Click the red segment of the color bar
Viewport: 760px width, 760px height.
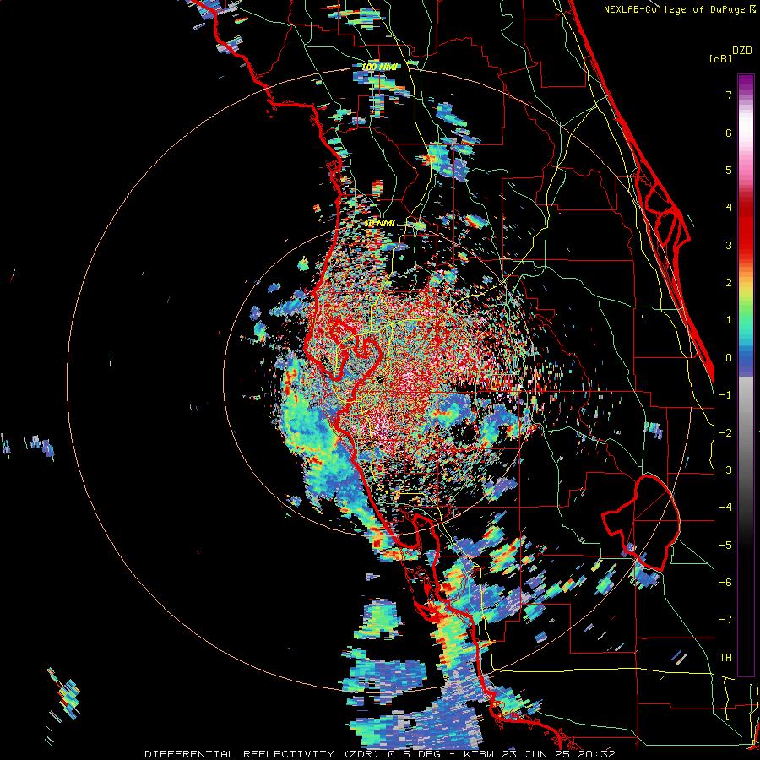(746, 228)
